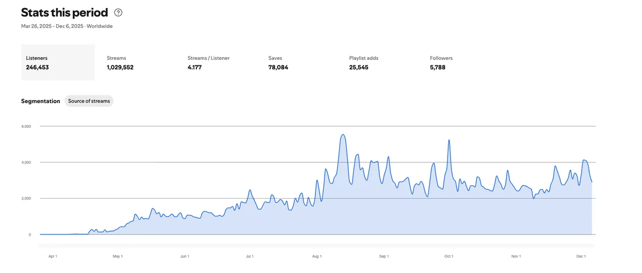642x273 pixels.
Task: Open the Streams / Listener stat
Action: click(x=219, y=63)
